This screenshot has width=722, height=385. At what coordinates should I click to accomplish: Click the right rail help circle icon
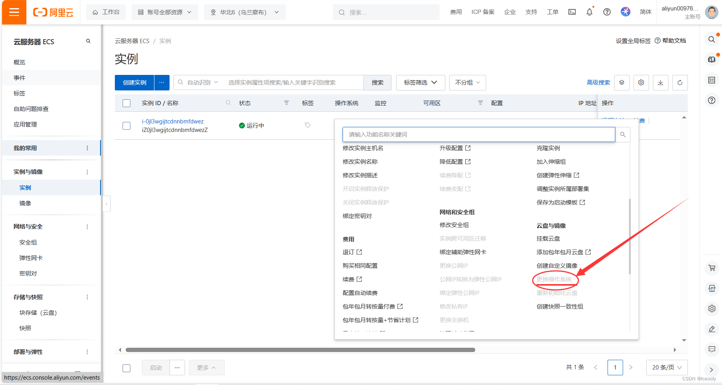pyautogui.click(x=712, y=100)
